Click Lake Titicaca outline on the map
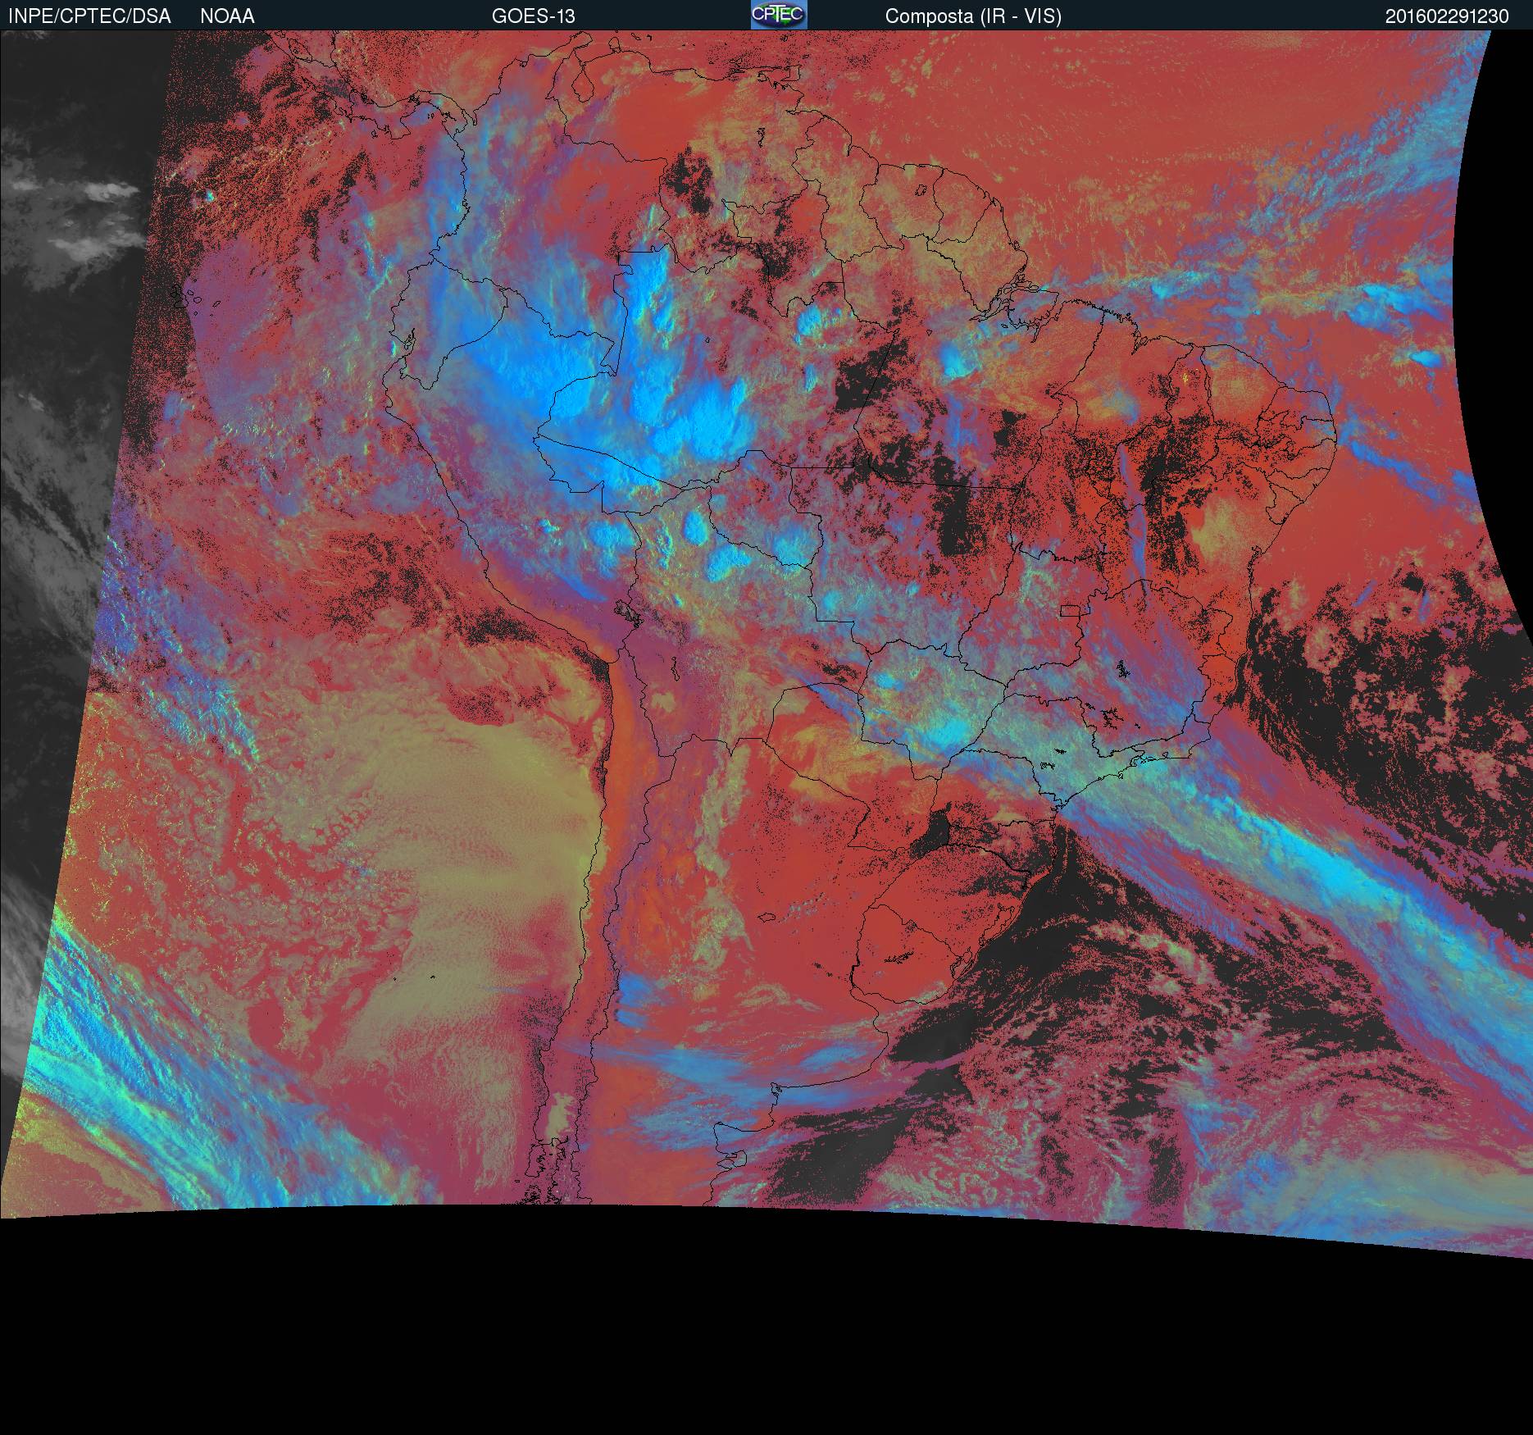Viewport: 1533px width, 1435px height. tap(628, 612)
